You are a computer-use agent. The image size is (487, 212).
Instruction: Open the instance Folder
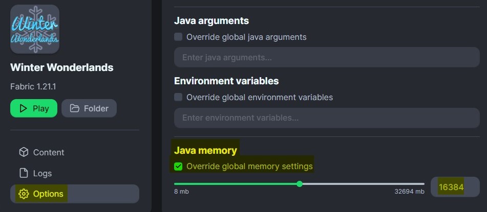tap(89, 108)
